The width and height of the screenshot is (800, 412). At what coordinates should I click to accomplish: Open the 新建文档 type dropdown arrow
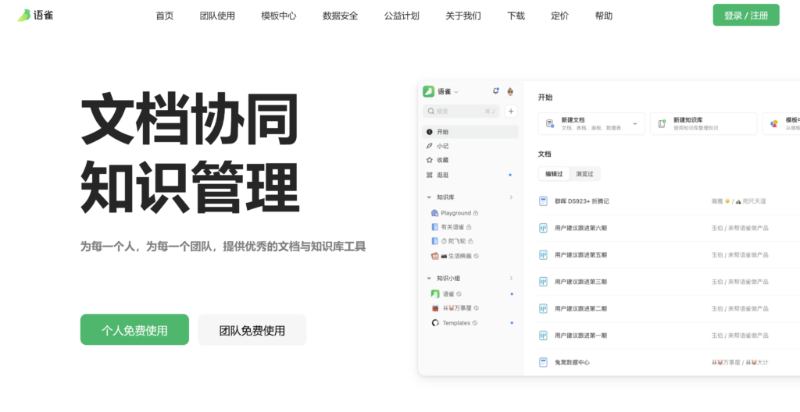(x=635, y=123)
